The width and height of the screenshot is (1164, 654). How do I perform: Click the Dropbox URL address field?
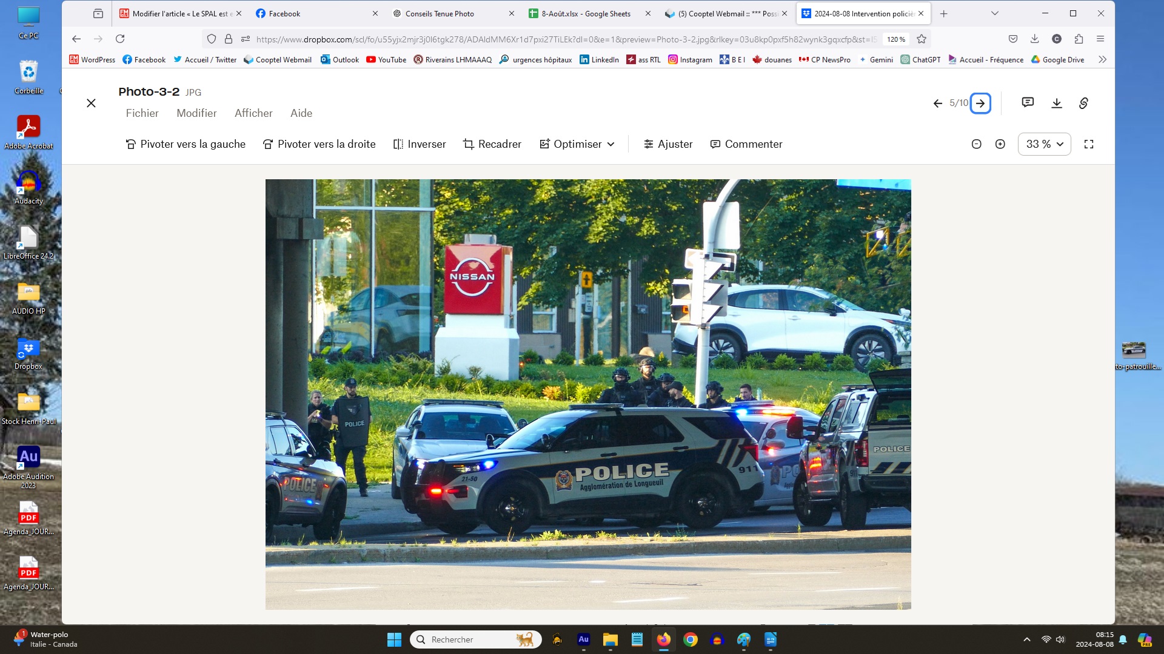(546, 39)
